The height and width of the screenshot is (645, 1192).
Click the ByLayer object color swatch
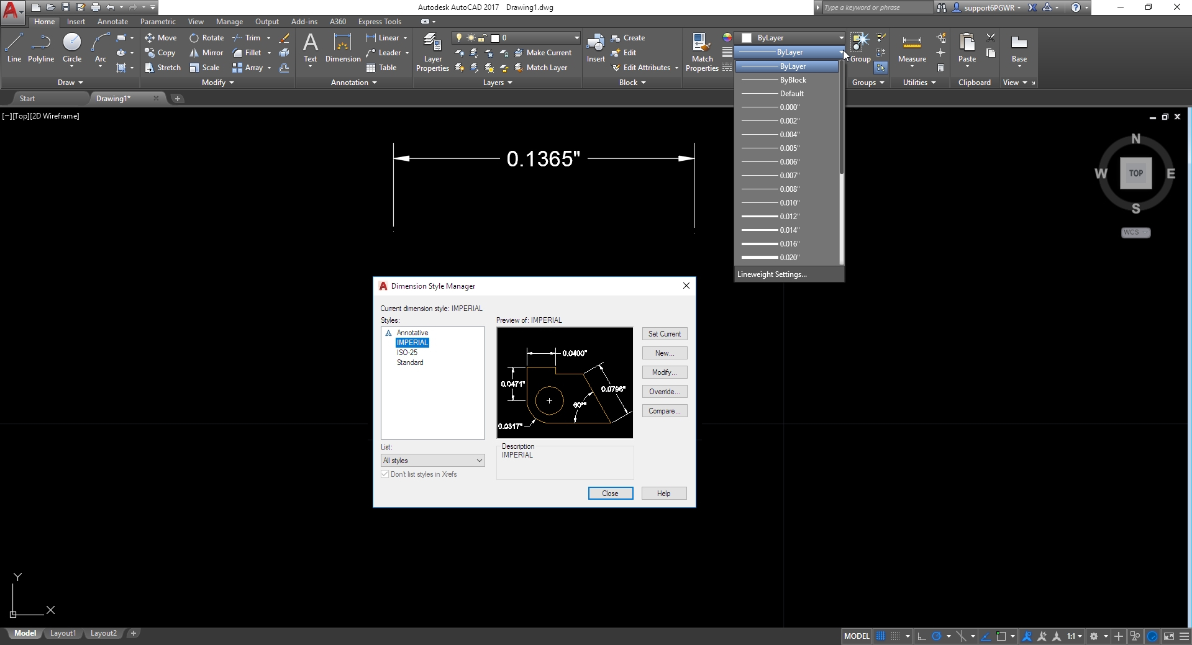pyautogui.click(x=747, y=38)
